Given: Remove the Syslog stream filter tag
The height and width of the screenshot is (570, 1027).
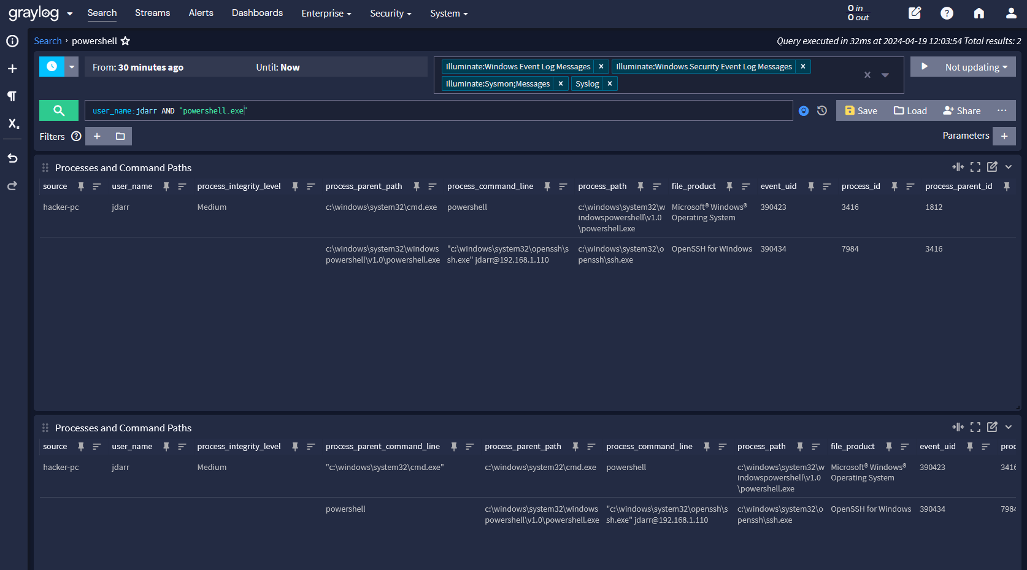Looking at the screenshot, I should (x=610, y=83).
